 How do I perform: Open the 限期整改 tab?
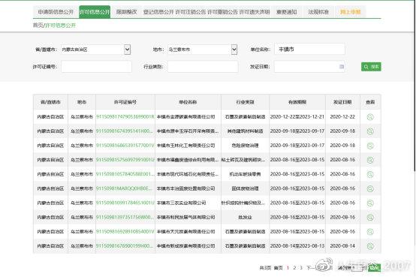[x=127, y=12]
